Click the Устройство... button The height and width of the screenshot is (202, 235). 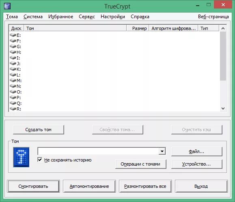(196, 164)
